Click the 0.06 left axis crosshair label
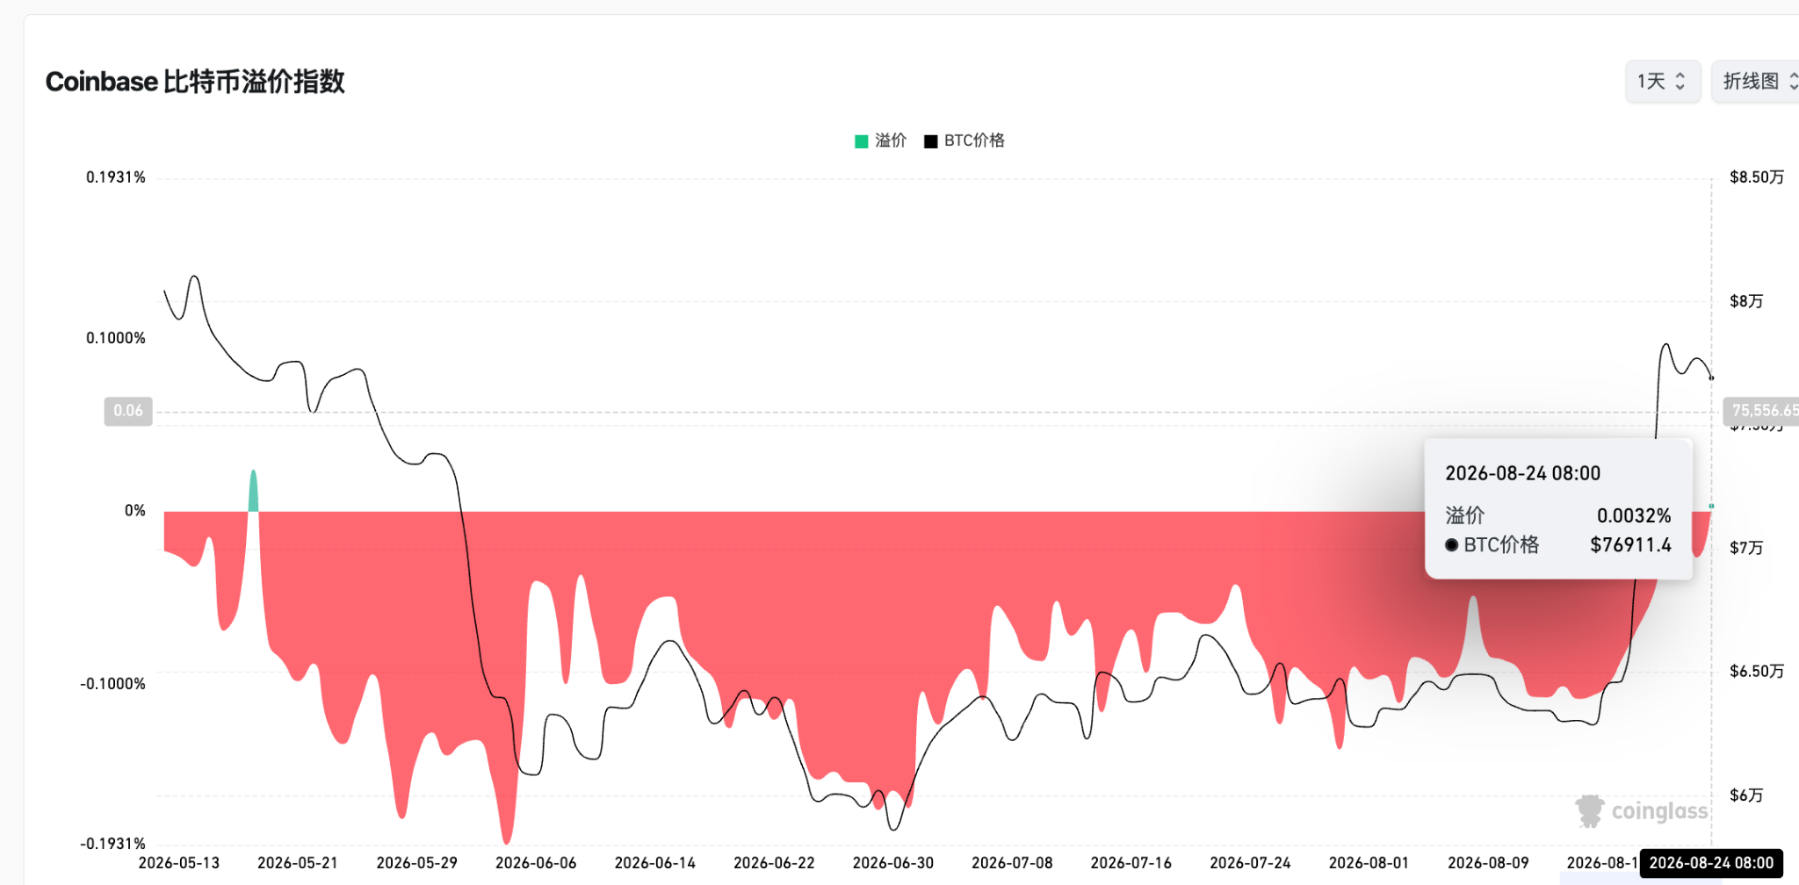This screenshot has height=885, width=1799. (x=128, y=411)
